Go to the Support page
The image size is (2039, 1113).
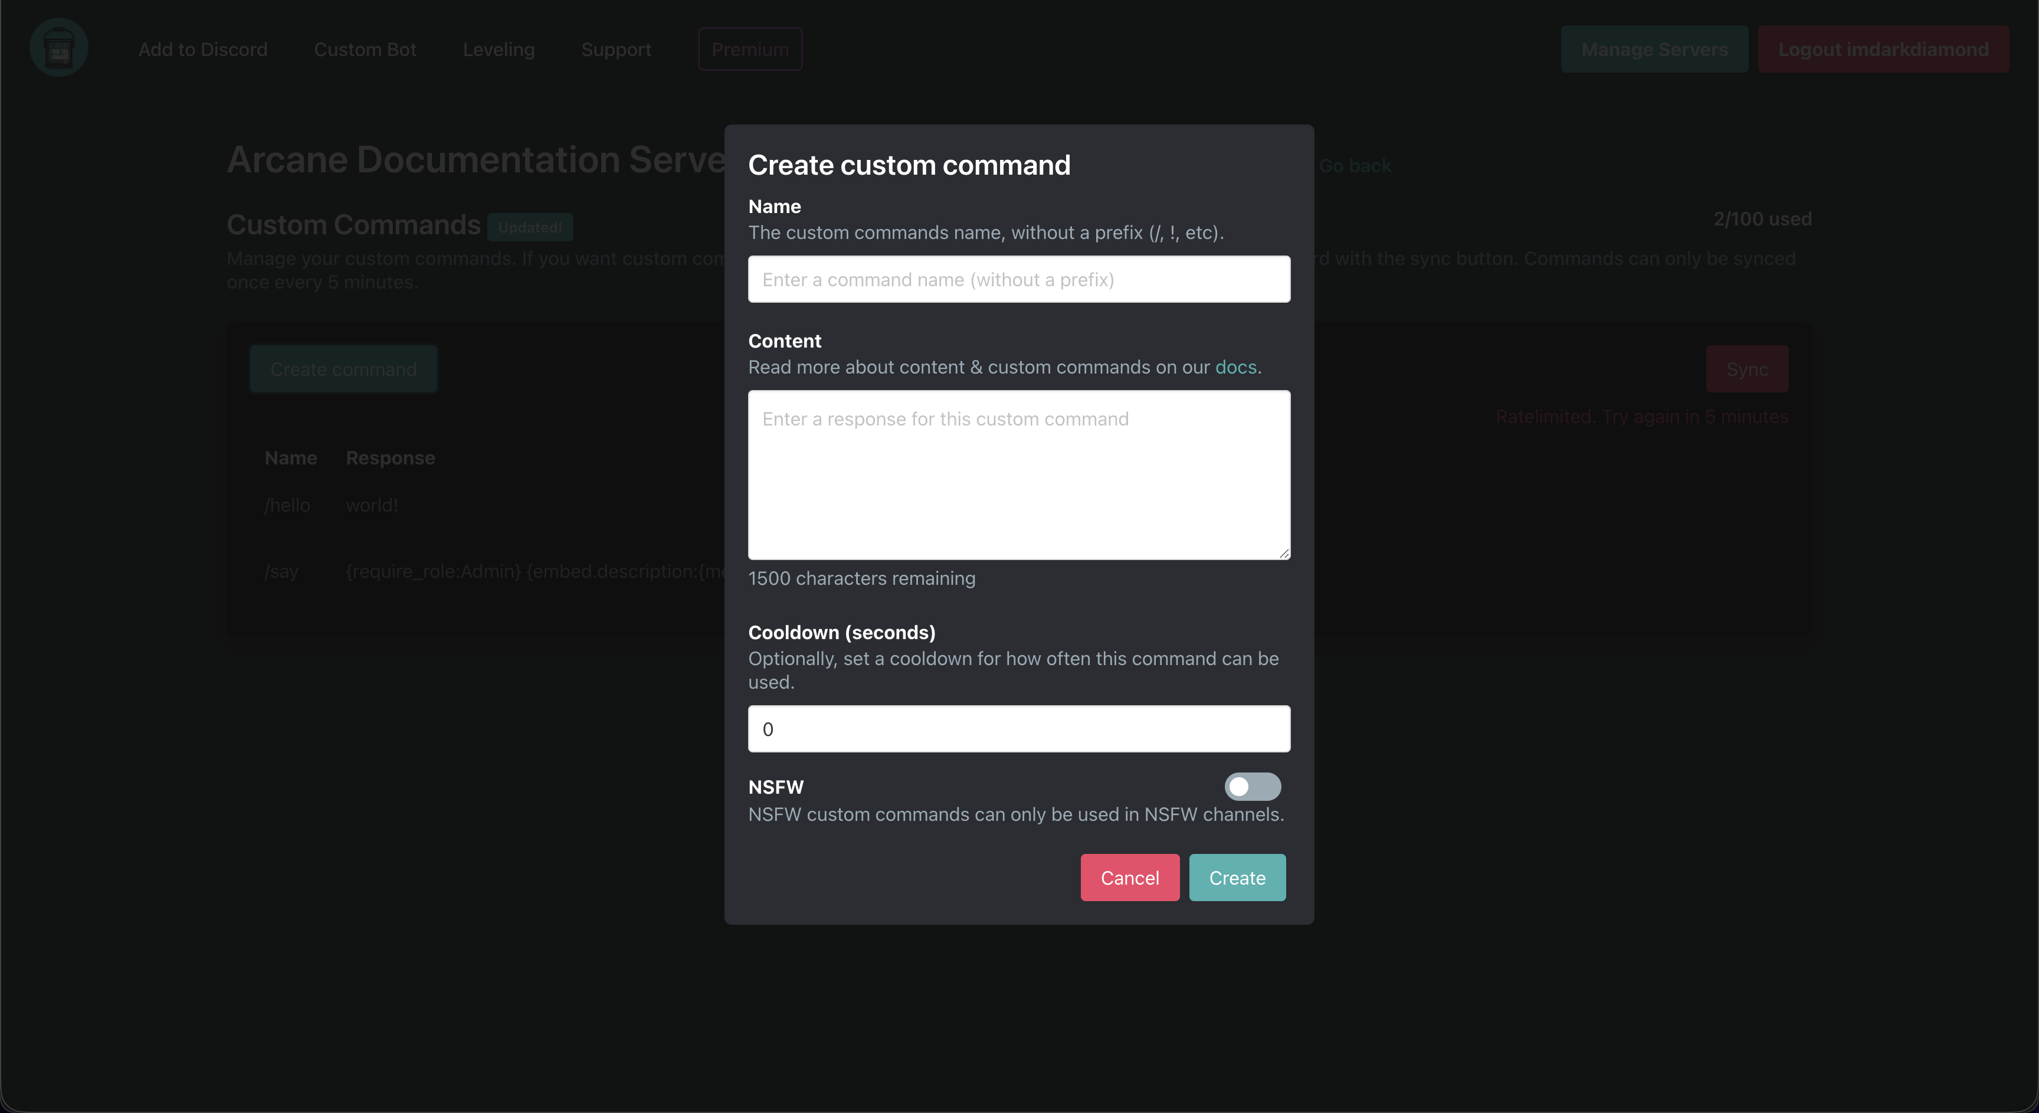click(x=616, y=48)
